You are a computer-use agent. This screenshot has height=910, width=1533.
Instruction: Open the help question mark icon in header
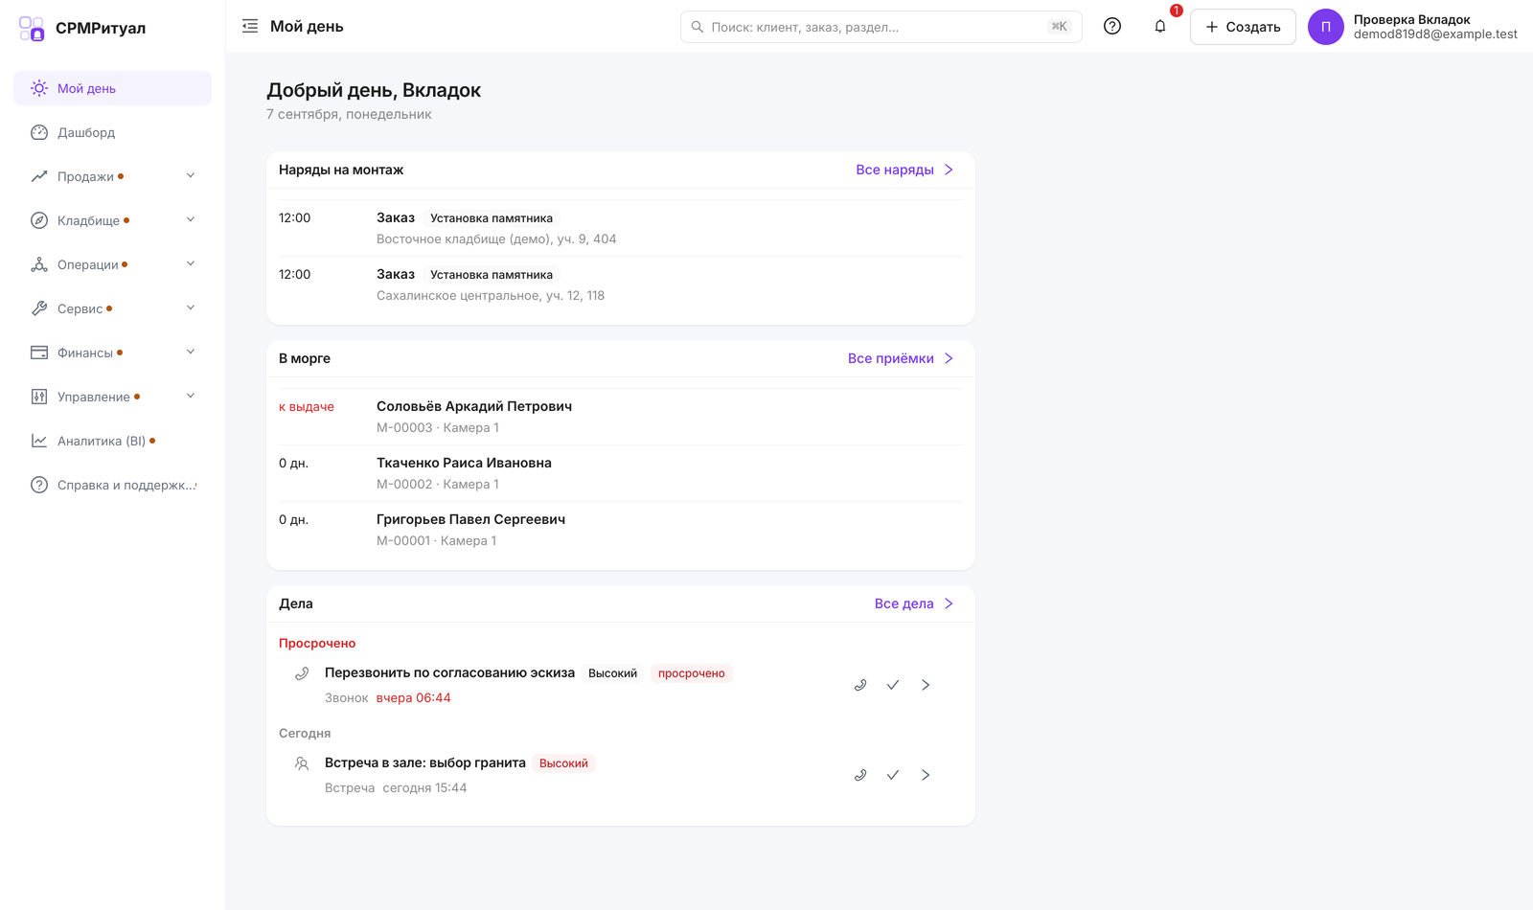(1112, 27)
